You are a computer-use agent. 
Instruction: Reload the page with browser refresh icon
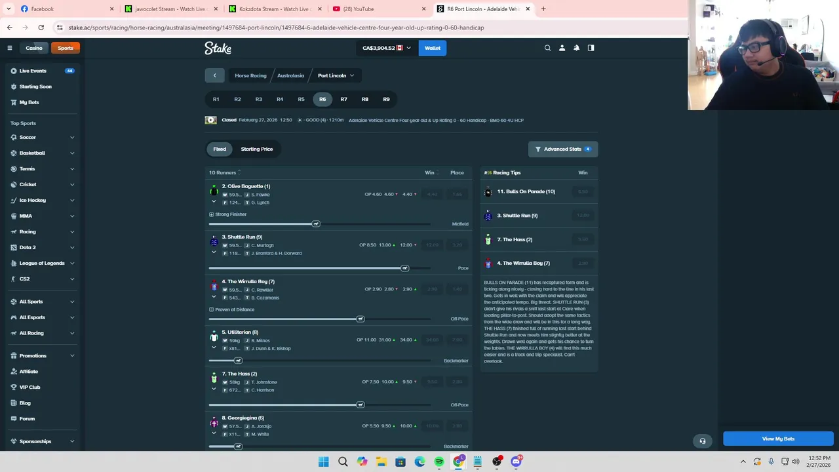tap(41, 28)
